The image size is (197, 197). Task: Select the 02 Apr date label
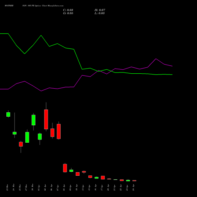point(45,188)
